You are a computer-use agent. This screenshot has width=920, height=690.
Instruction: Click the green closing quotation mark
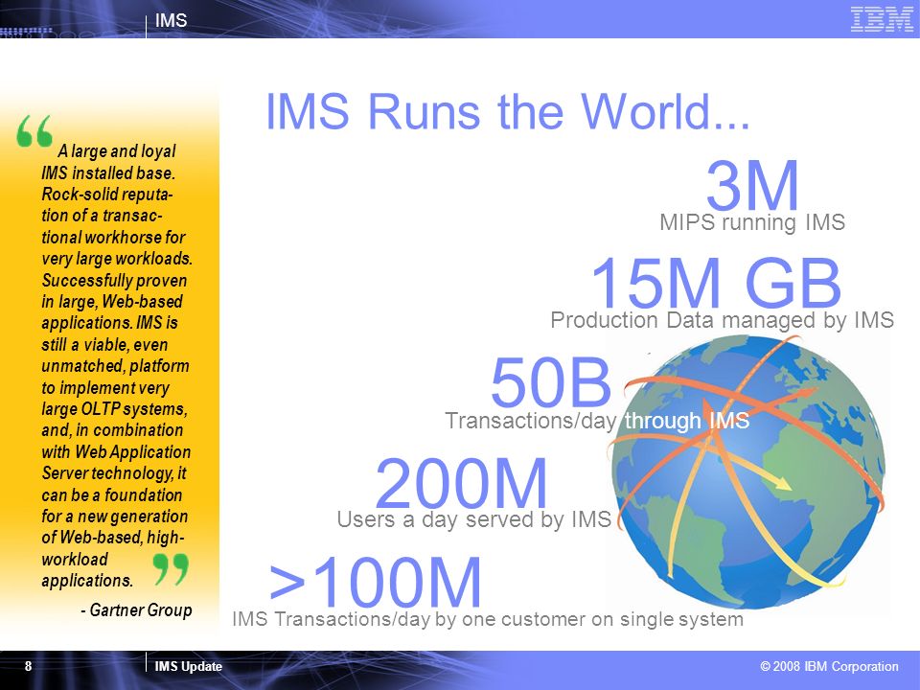pyautogui.click(x=171, y=568)
